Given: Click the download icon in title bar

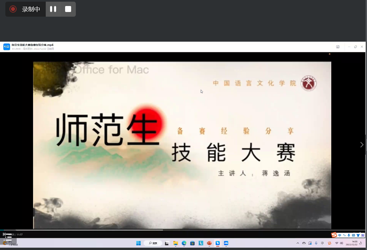Looking at the screenshot, I should coord(338,47).
